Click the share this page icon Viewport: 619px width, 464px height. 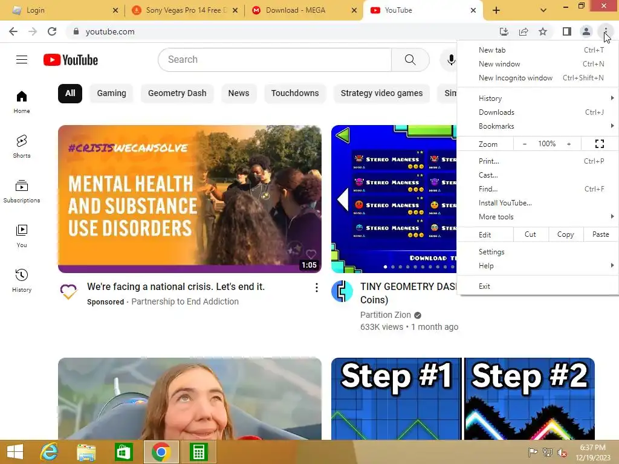[523, 31]
